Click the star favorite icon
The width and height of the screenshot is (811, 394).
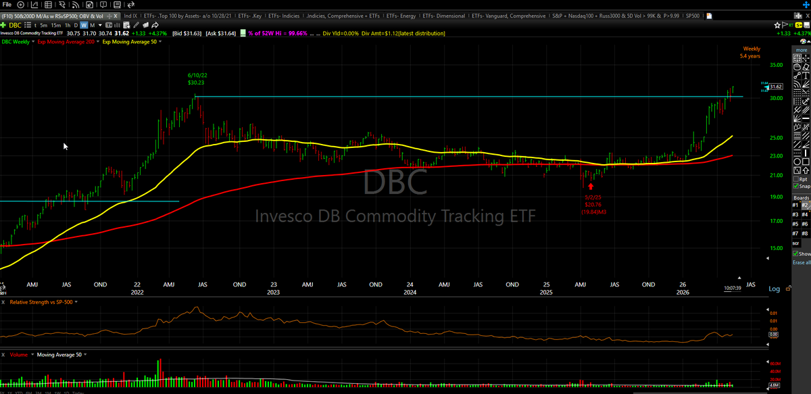(x=777, y=25)
